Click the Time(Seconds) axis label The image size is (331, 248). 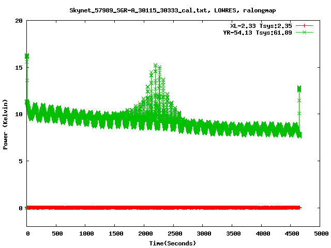coord(173,243)
